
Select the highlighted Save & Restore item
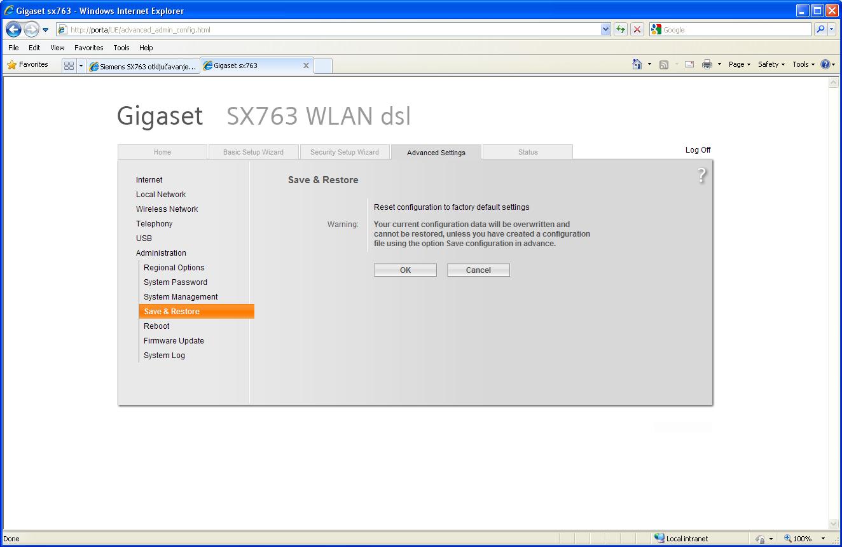pos(197,312)
